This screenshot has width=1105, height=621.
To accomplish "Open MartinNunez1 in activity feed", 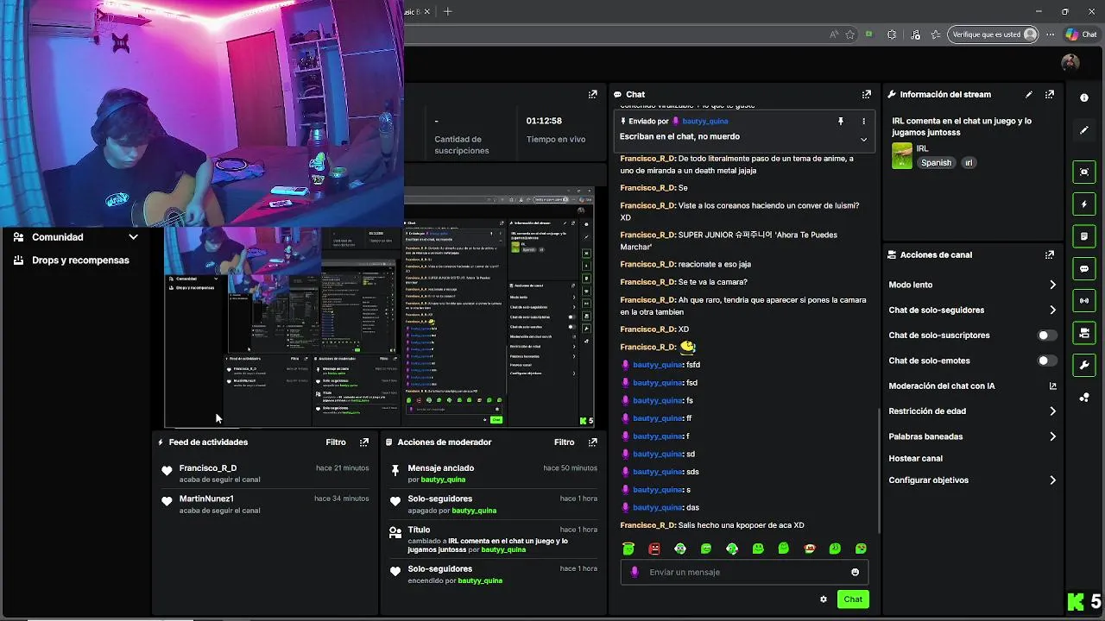I will (x=206, y=499).
